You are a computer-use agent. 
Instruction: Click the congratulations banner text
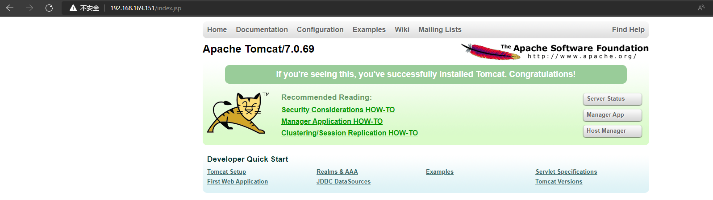426,74
